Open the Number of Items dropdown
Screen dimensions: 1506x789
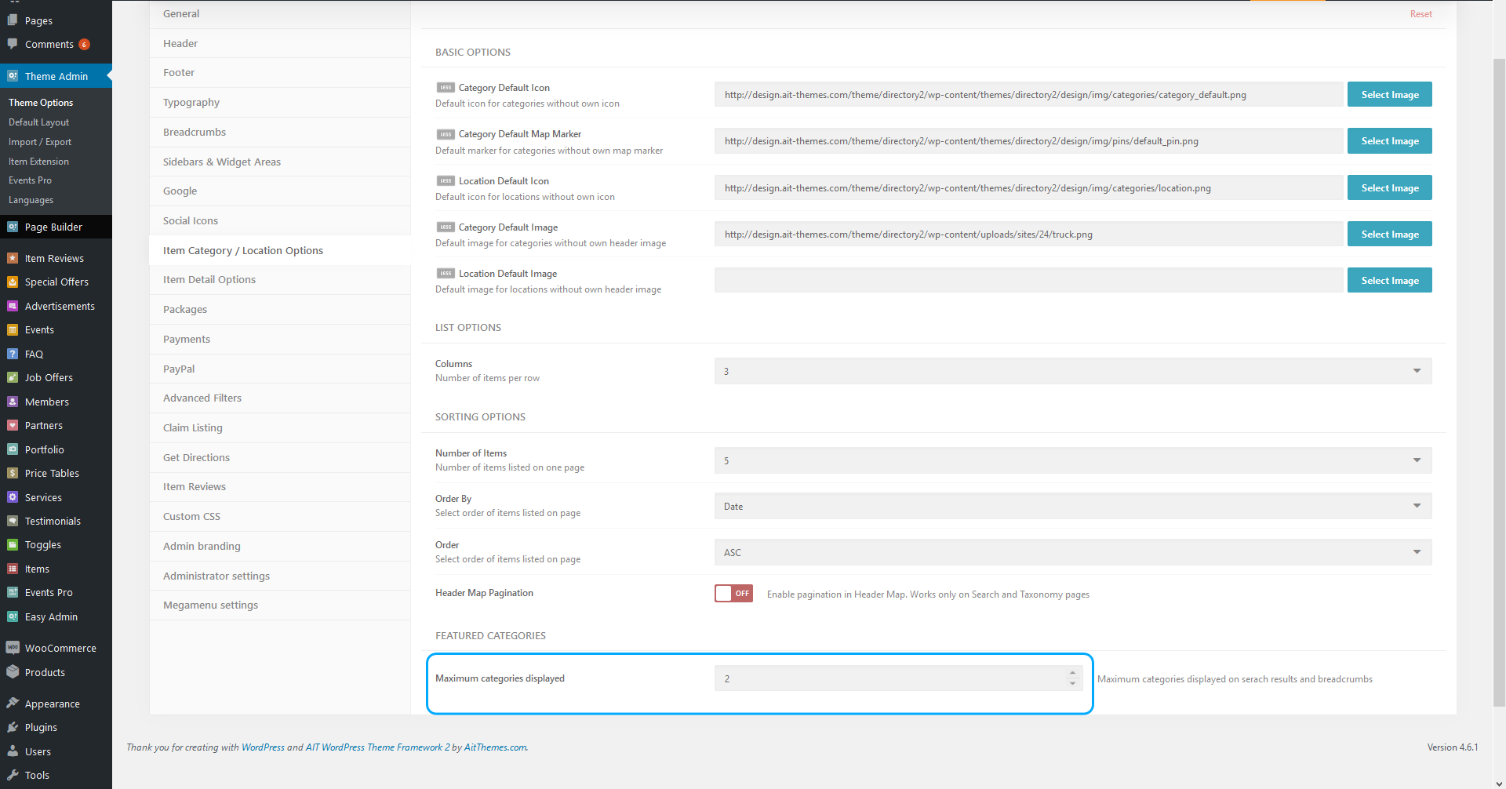coord(1073,460)
